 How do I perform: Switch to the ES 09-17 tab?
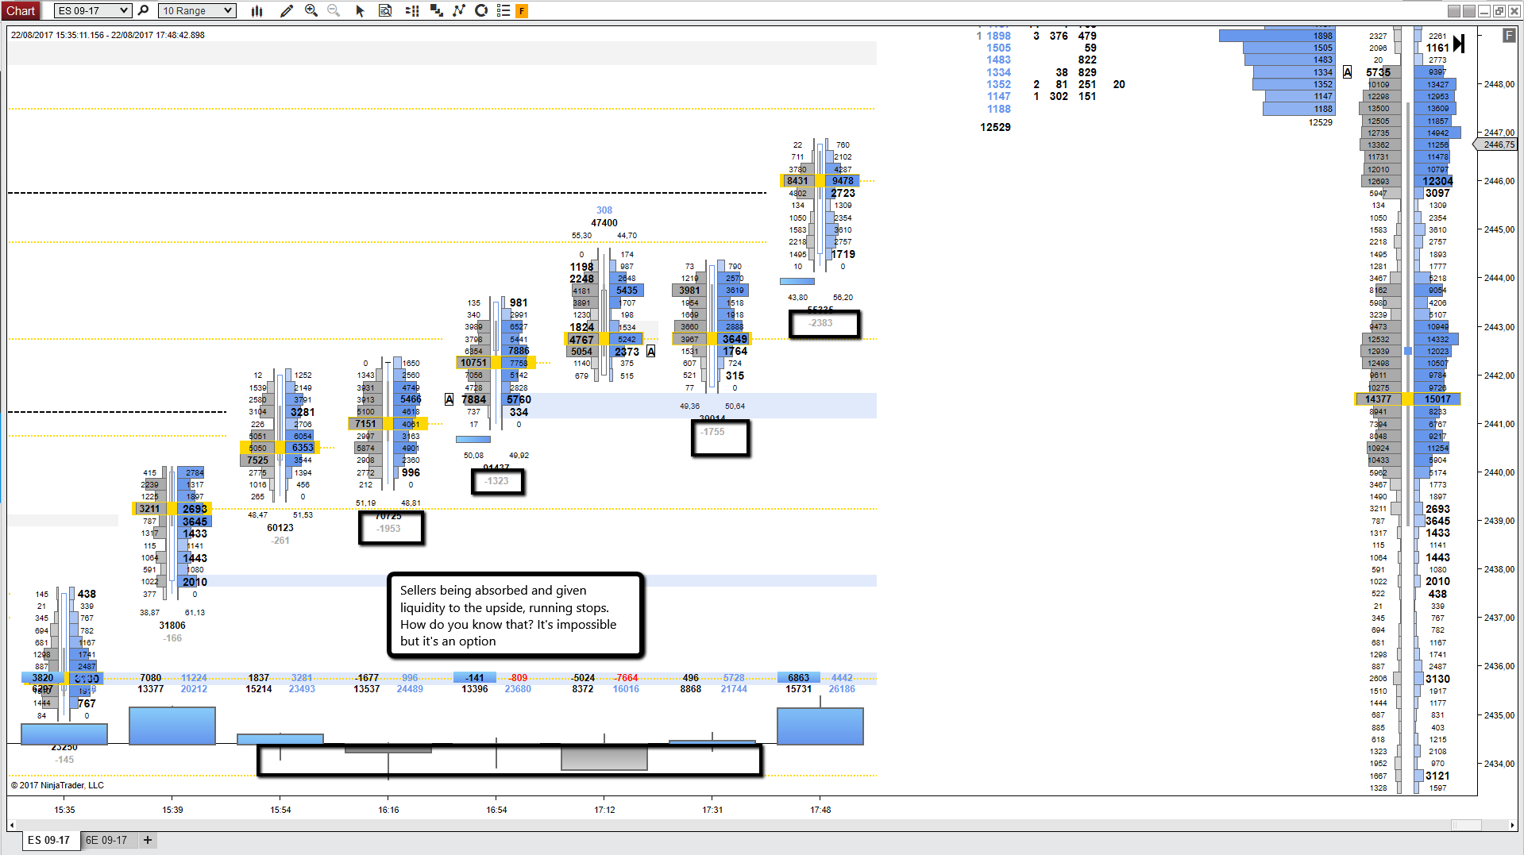pyautogui.click(x=49, y=840)
